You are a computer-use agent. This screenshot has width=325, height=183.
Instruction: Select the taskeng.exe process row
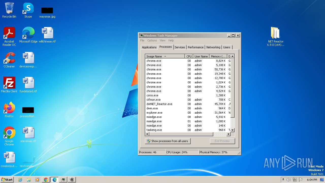(188, 130)
